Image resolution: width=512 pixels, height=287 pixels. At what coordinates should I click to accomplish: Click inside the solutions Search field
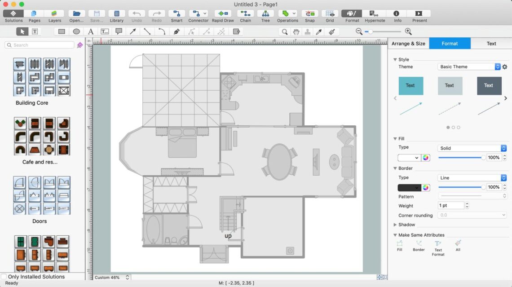click(x=39, y=45)
